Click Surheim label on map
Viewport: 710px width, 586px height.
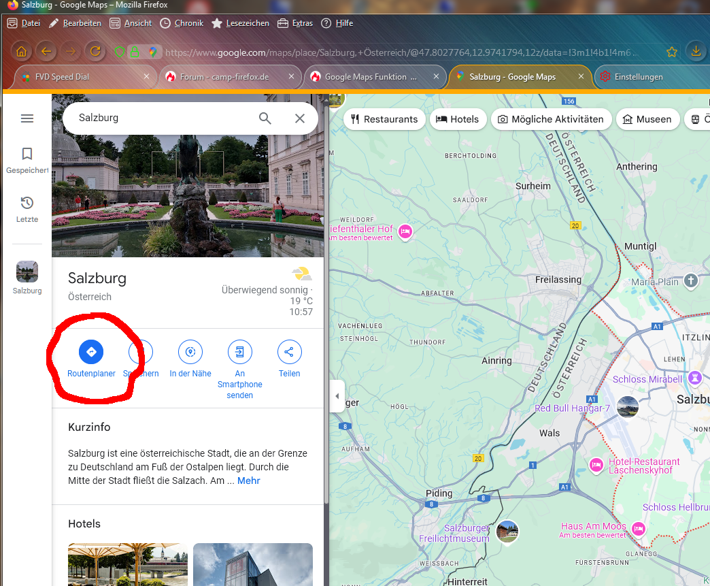(x=533, y=186)
